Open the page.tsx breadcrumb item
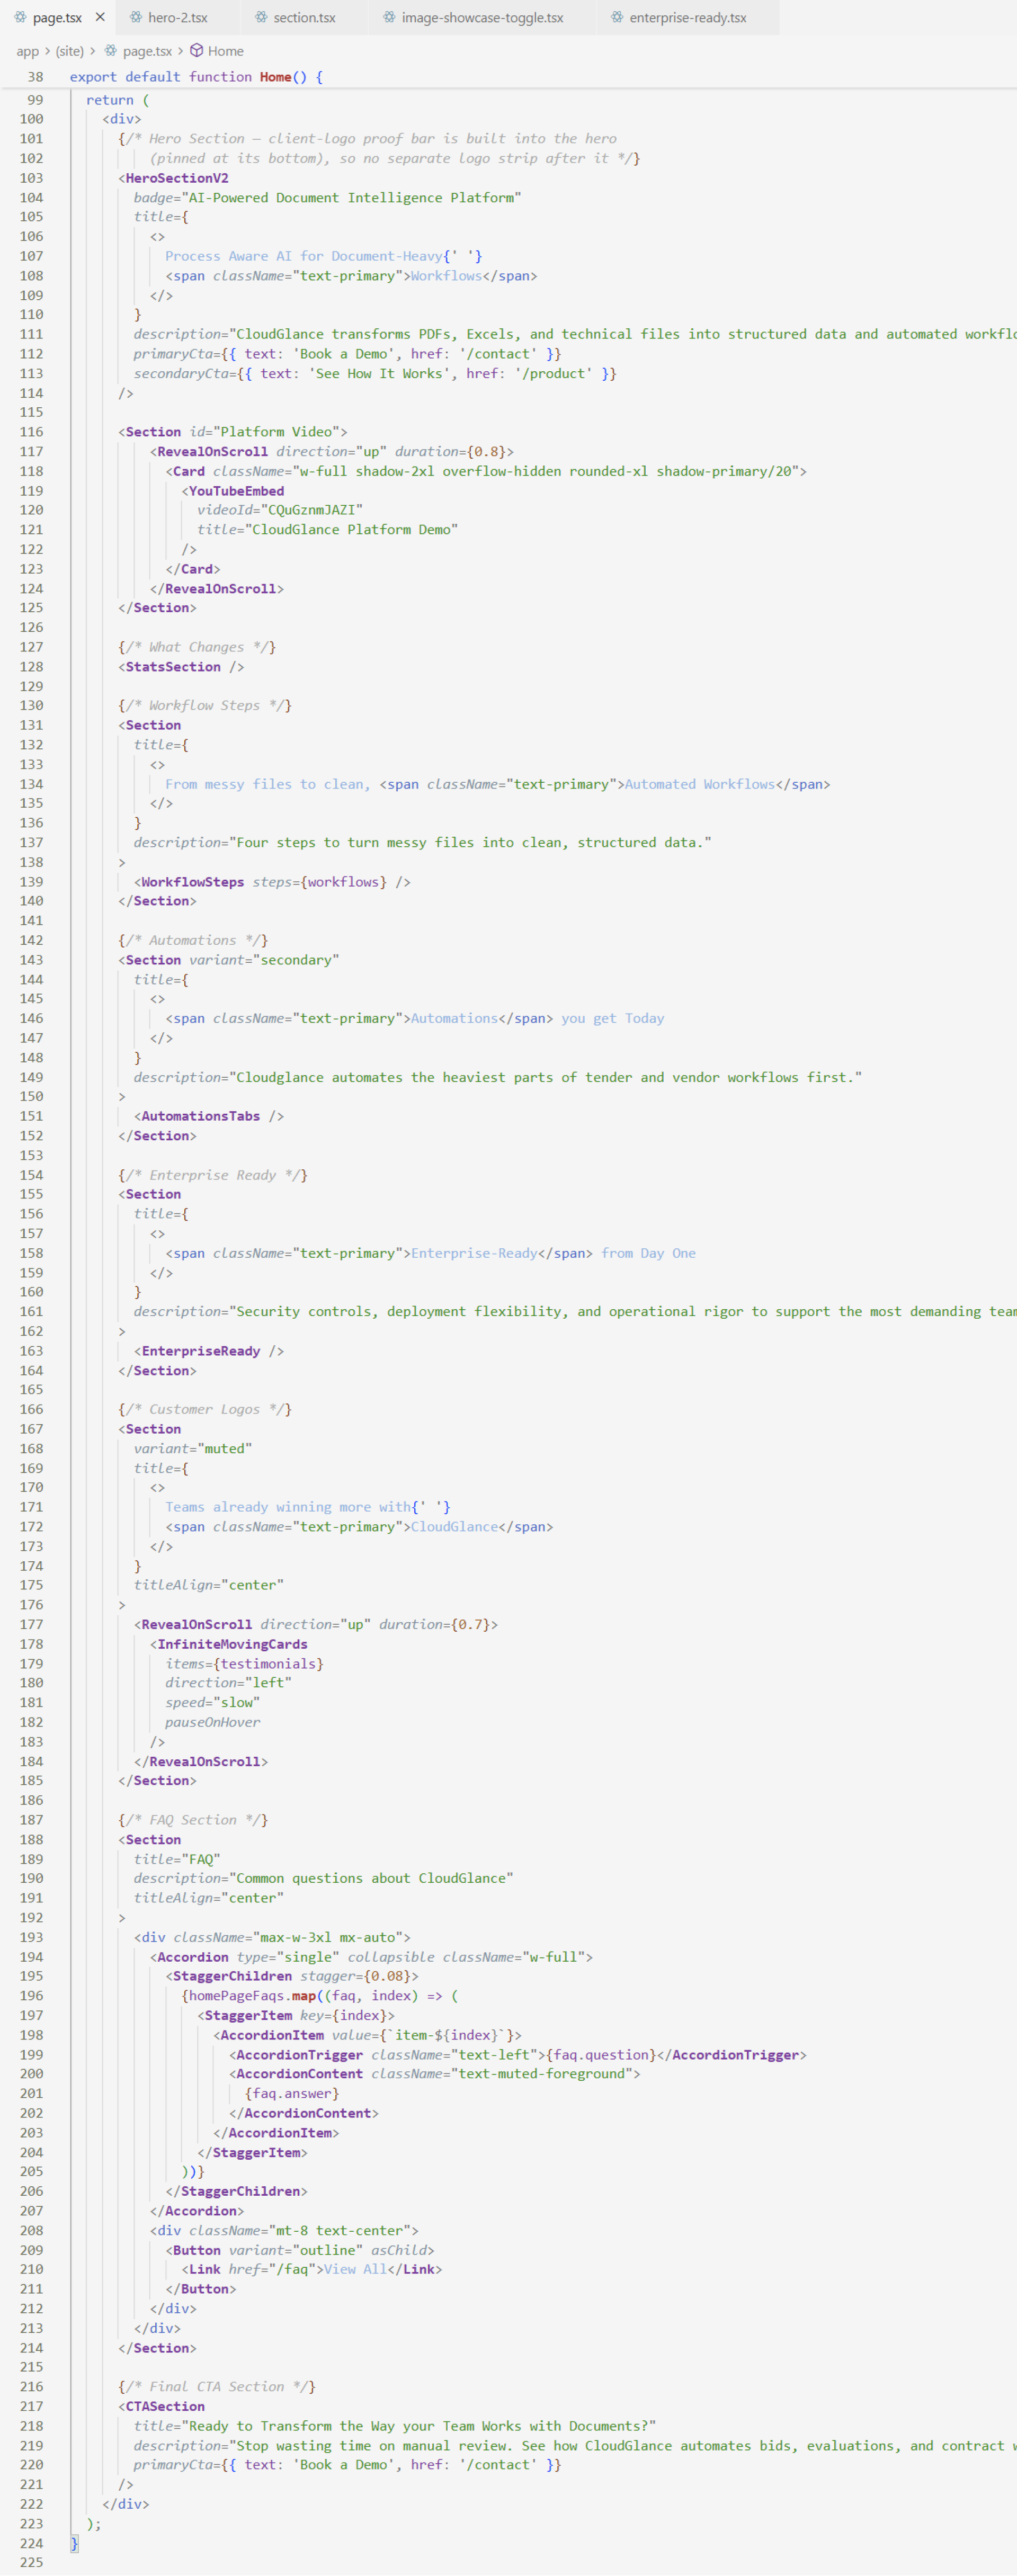 (x=147, y=51)
